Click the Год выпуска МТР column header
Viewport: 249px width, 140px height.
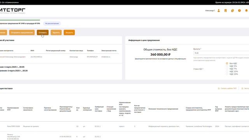(218, 109)
